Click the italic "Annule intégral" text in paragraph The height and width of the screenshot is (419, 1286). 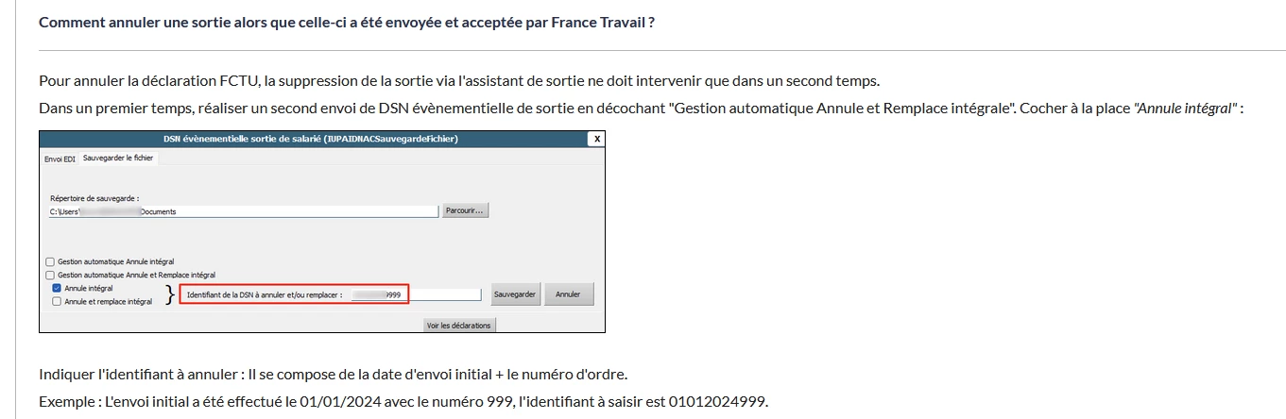tap(1185, 109)
